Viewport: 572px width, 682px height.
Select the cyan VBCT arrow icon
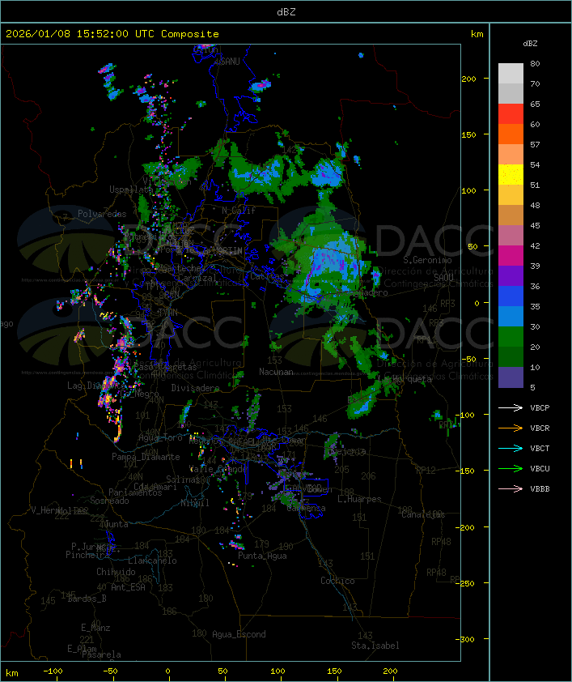click(x=511, y=448)
